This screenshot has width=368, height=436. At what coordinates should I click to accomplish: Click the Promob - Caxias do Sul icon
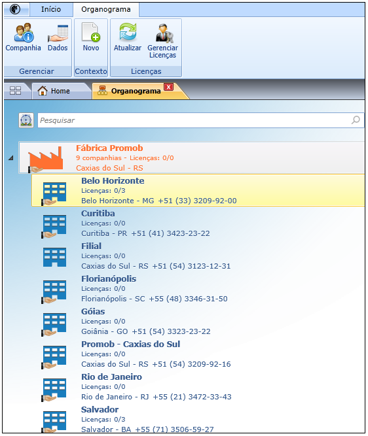[54, 357]
